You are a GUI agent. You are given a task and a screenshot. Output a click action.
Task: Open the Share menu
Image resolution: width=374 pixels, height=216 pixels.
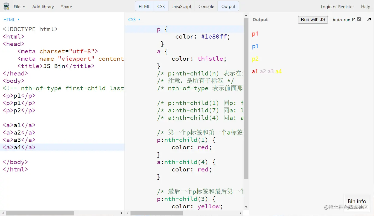coord(67,7)
